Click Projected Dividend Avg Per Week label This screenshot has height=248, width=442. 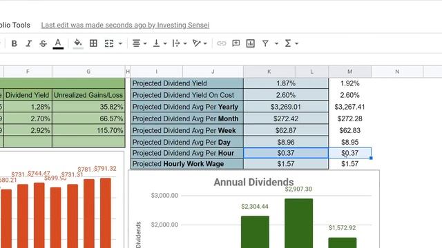pyautogui.click(x=187, y=130)
